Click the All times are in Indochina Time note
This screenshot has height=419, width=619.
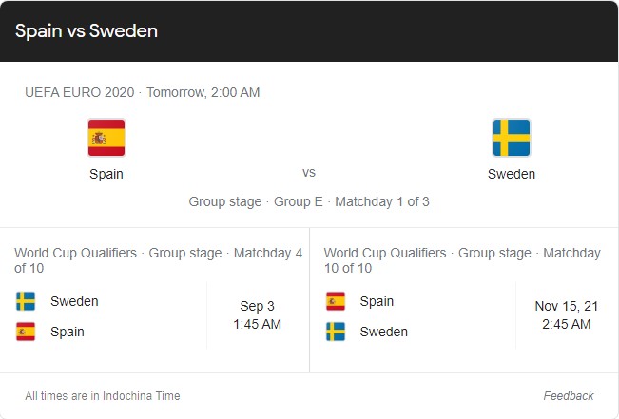pyautogui.click(x=103, y=395)
